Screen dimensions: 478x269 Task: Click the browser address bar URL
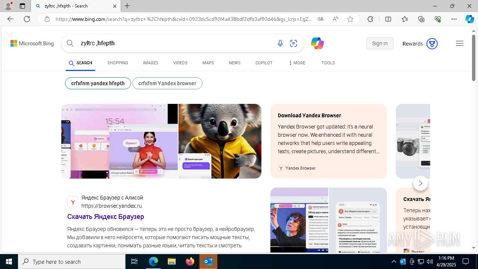(x=184, y=19)
